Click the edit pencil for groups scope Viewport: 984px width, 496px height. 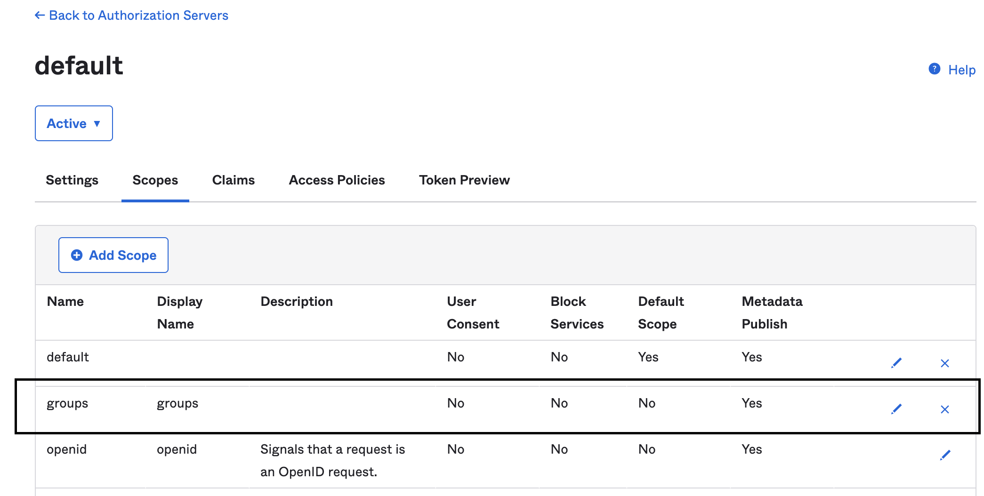(x=896, y=409)
